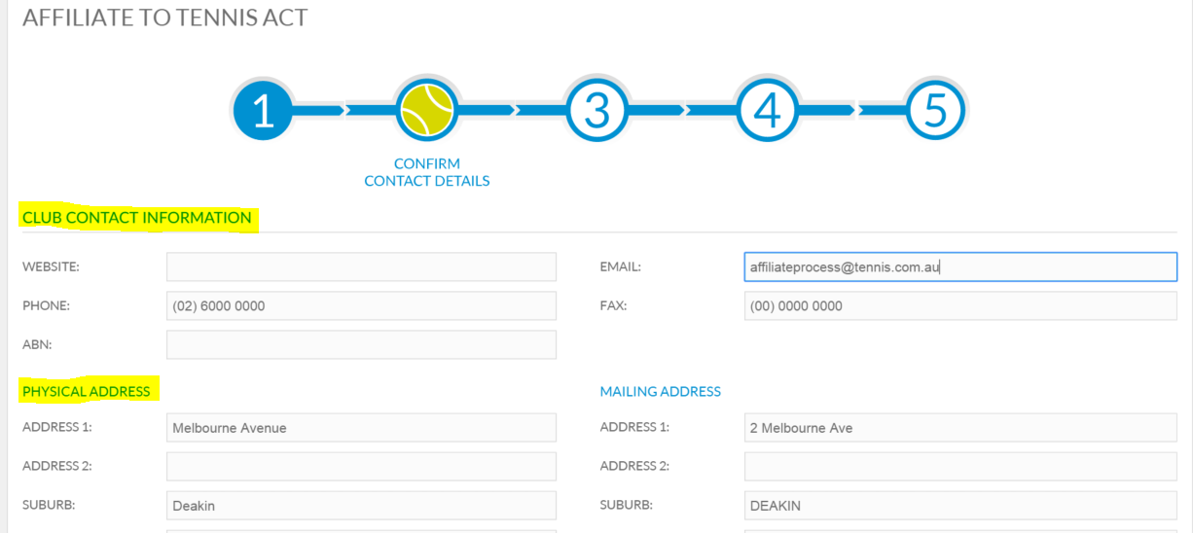The image size is (1193, 533).
Task: Edit Physical Suburb field 'Deakin'
Action: pos(361,505)
